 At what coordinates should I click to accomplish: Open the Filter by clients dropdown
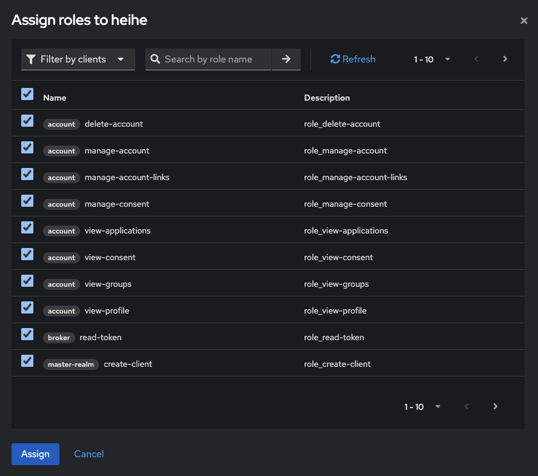(x=78, y=59)
